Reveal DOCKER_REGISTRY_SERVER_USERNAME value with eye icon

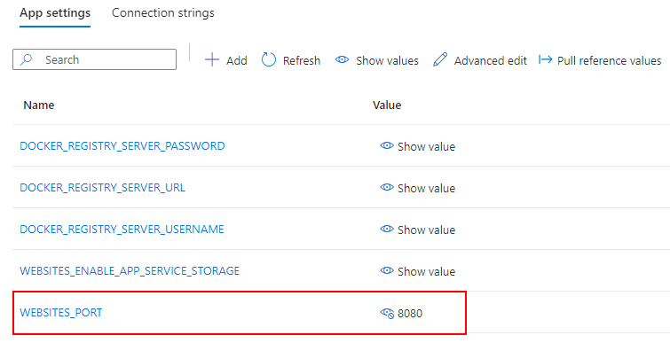tap(387, 229)
